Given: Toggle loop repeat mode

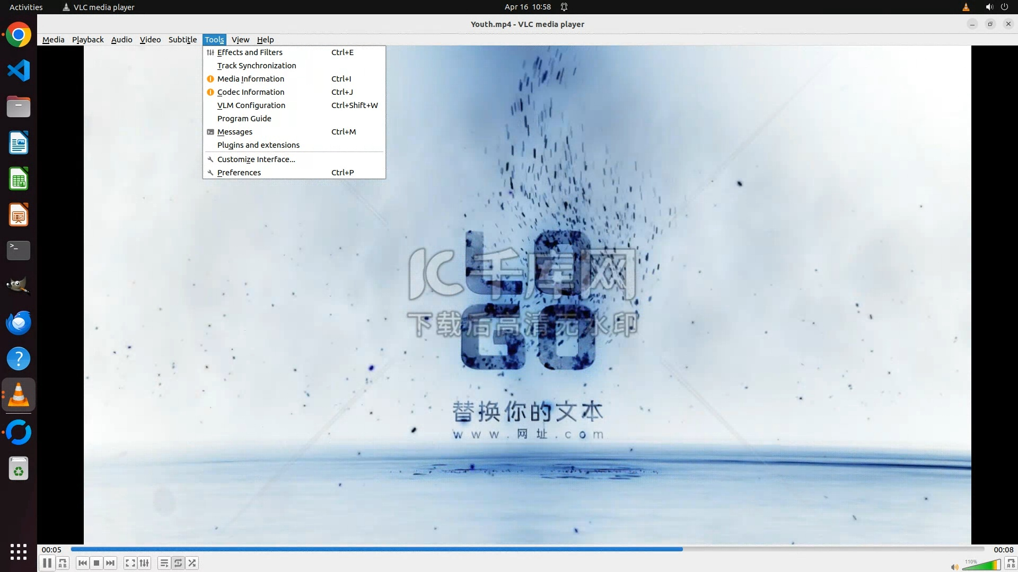Looking at the screenshot, I should pyautogui.click(x=178, y=563).
